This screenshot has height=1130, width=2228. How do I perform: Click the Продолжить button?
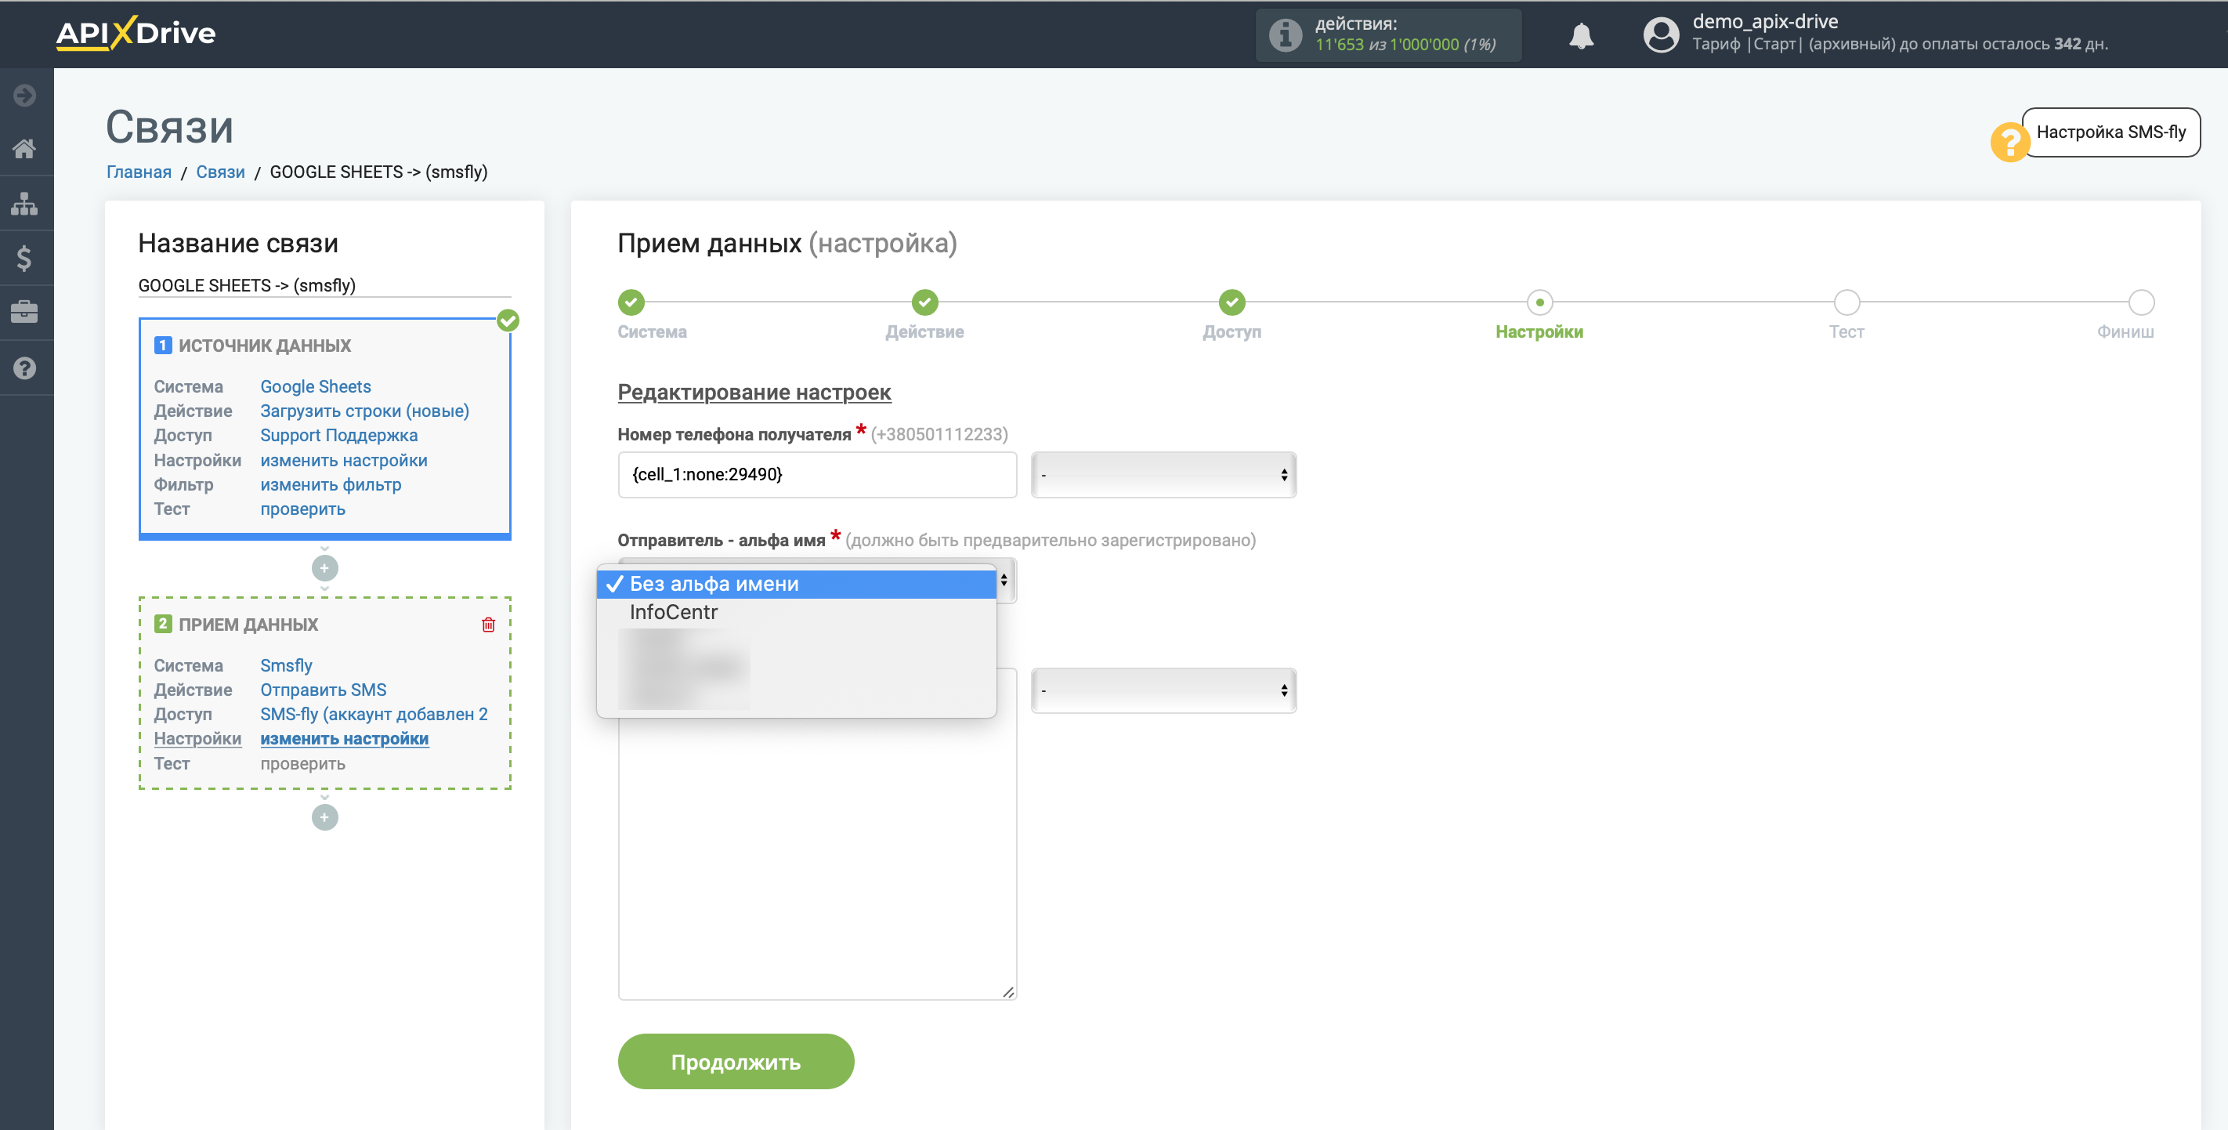[736, 1062]
